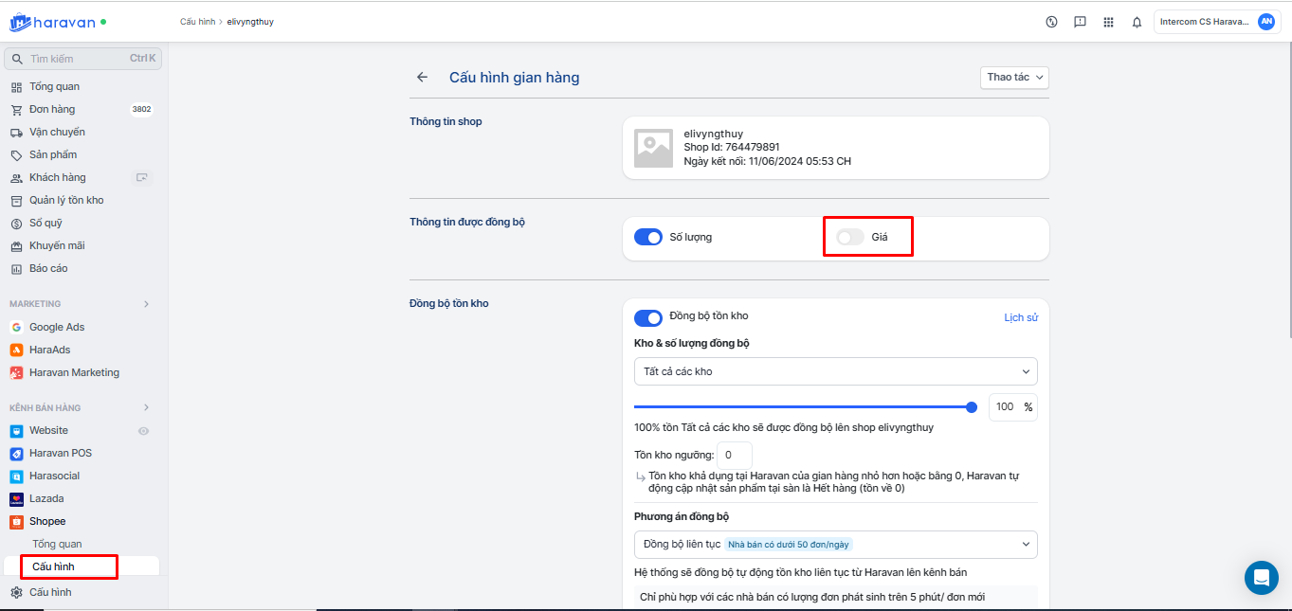Click the messages icon in top bar

pos(1080,22)
